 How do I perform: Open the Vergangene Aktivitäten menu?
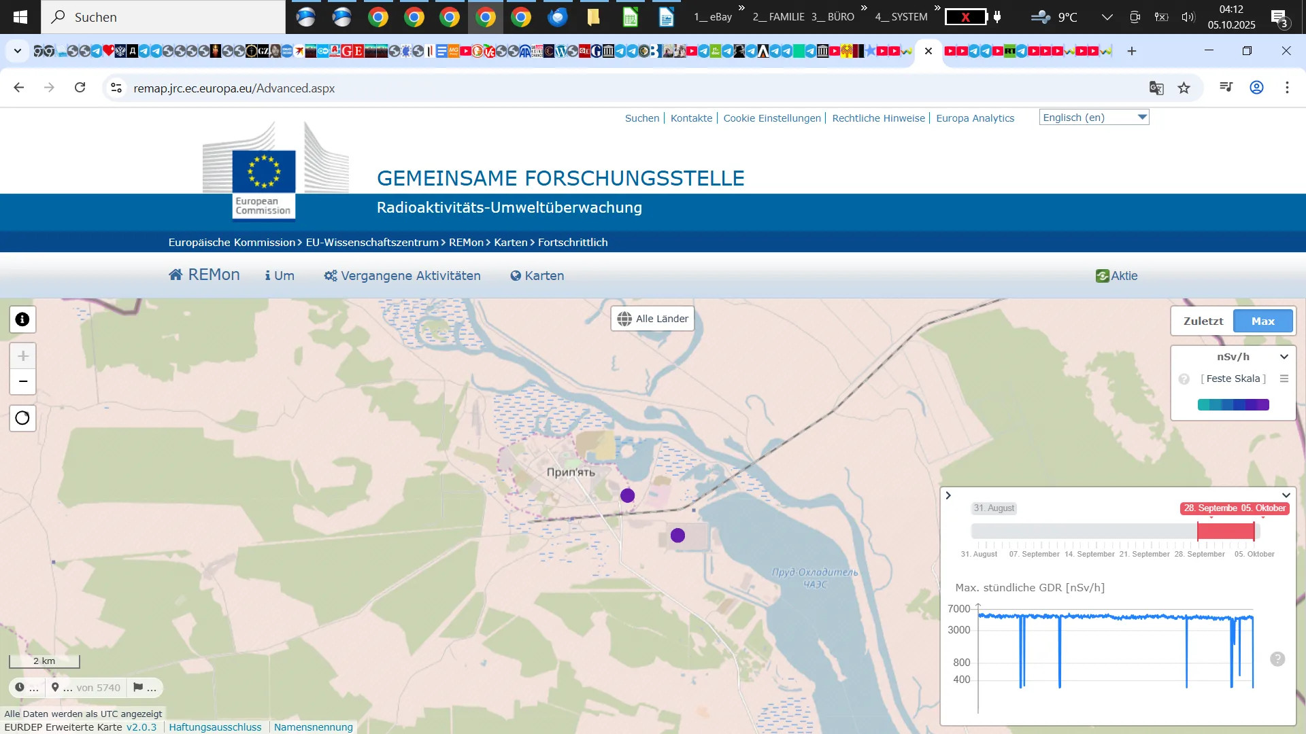point(403,275)
